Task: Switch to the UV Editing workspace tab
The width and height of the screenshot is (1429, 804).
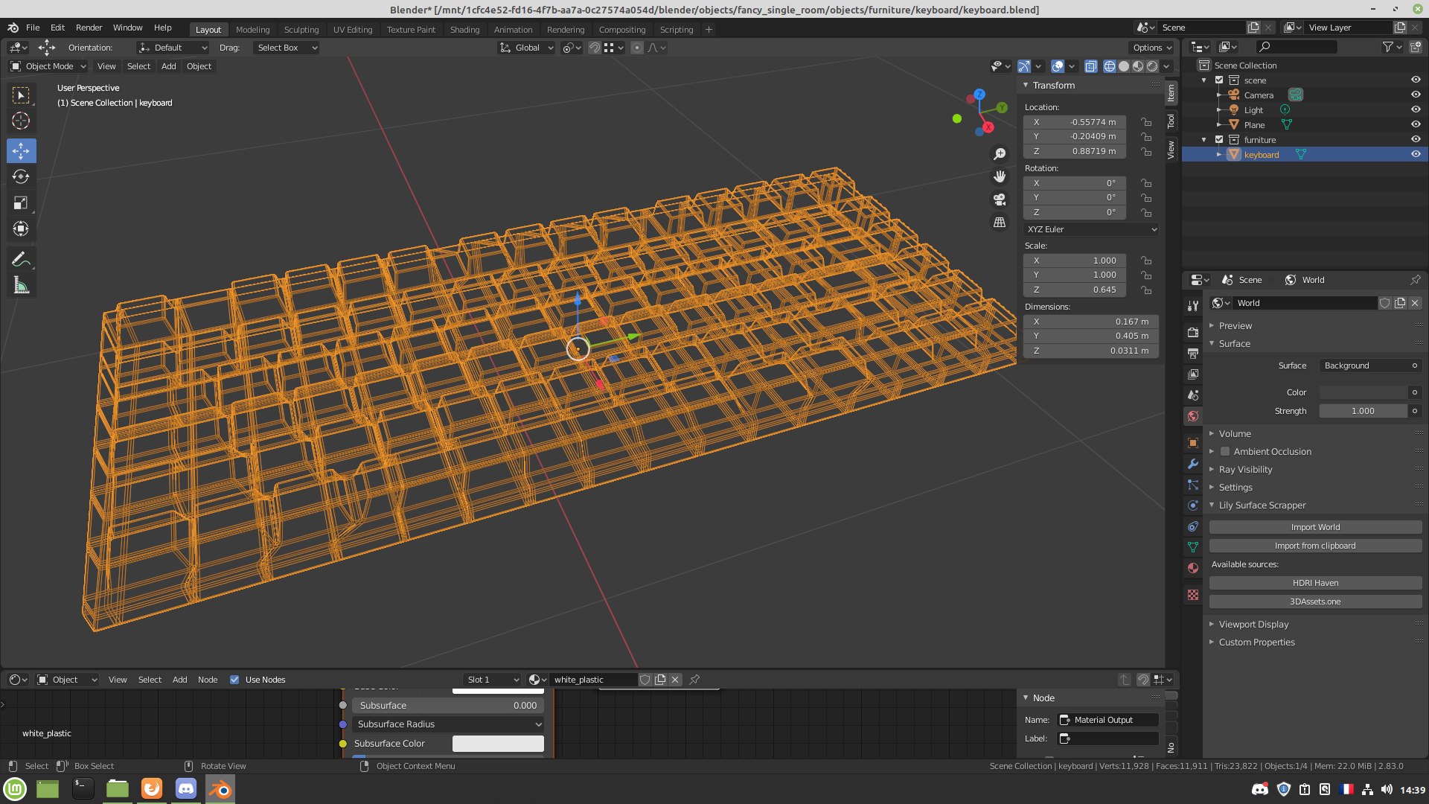Action: coord(352,30)
